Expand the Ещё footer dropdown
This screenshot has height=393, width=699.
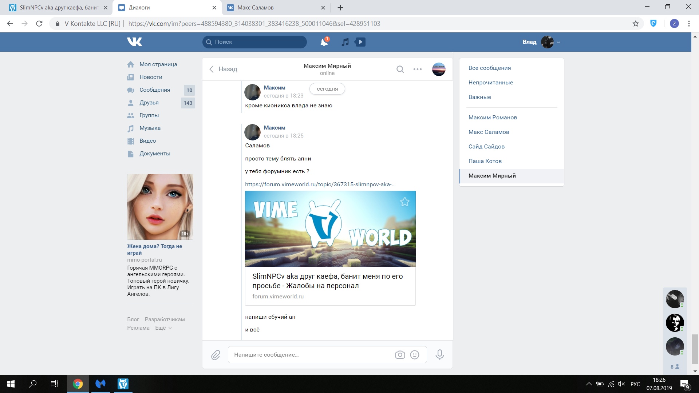[x=163, y=328]
